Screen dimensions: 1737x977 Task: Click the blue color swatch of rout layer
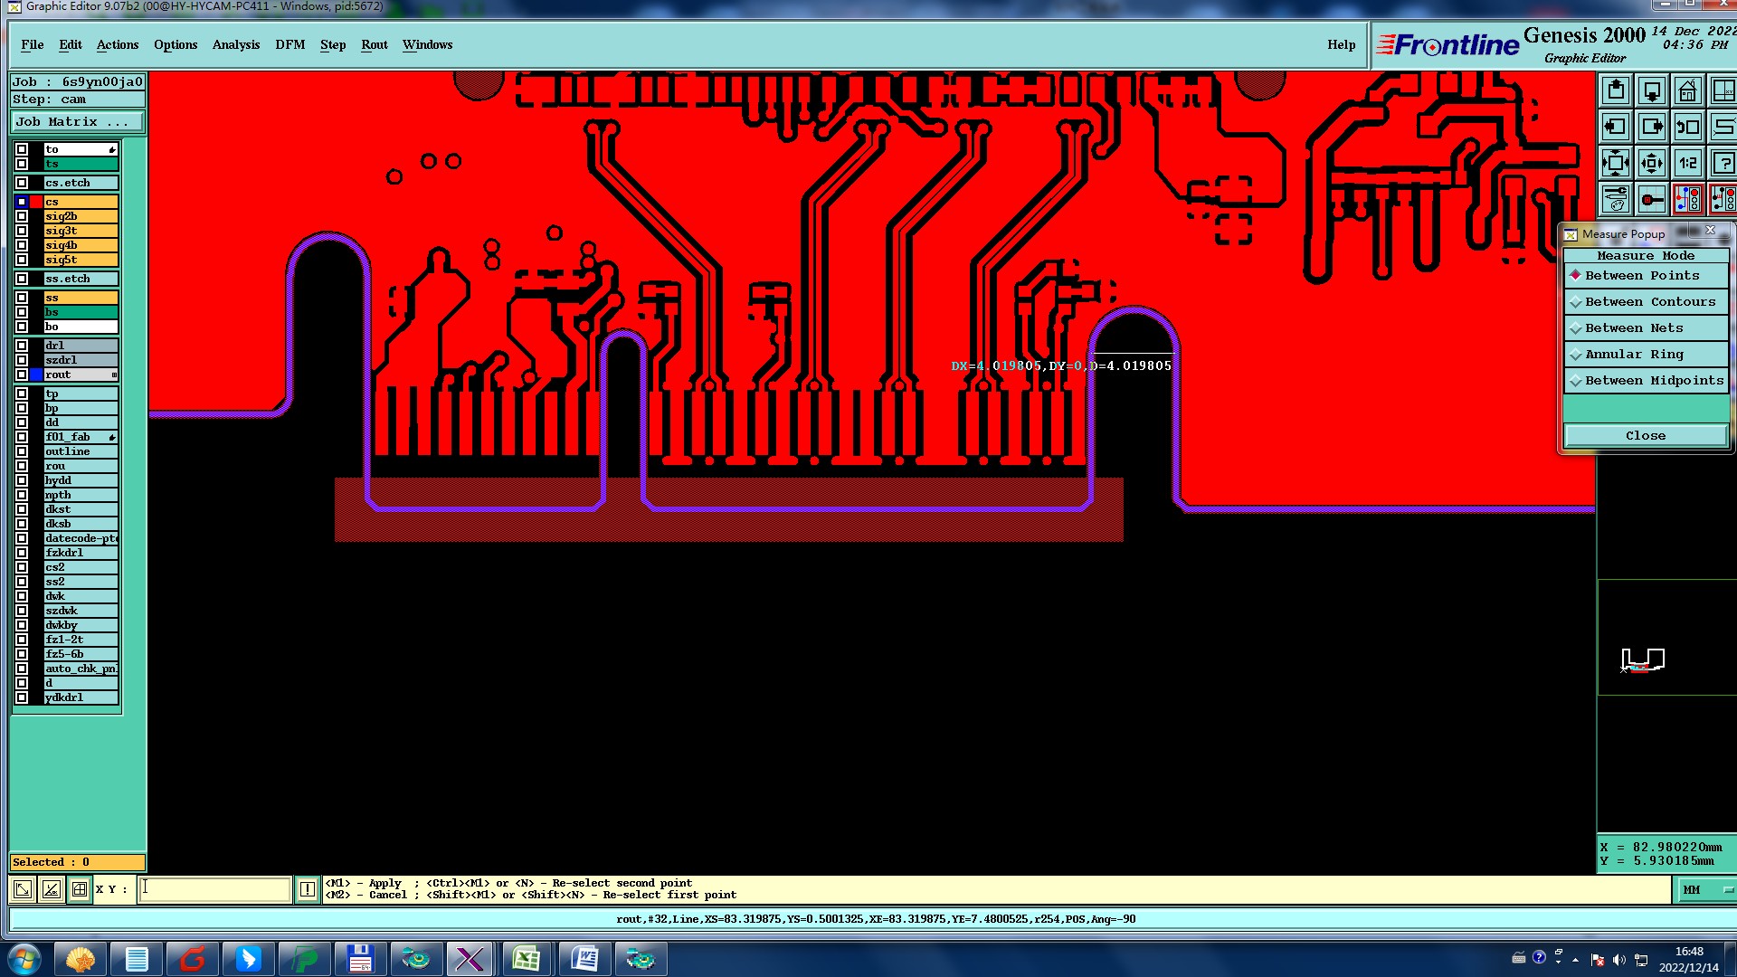tap(36, 375)
